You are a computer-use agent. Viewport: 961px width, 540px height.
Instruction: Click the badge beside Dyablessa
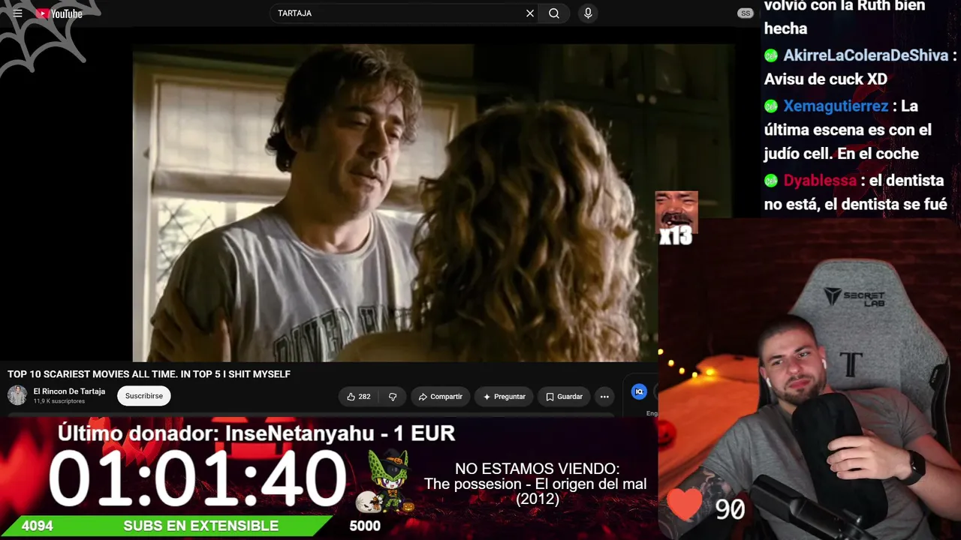tap(771, 181)
